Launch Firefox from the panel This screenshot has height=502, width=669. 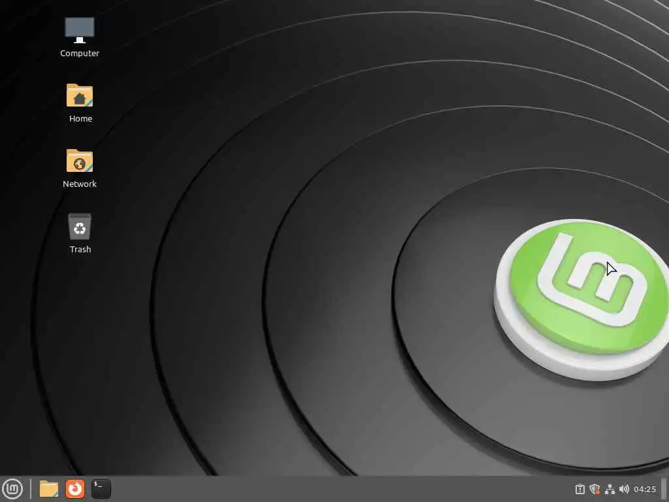pos(75,489)
